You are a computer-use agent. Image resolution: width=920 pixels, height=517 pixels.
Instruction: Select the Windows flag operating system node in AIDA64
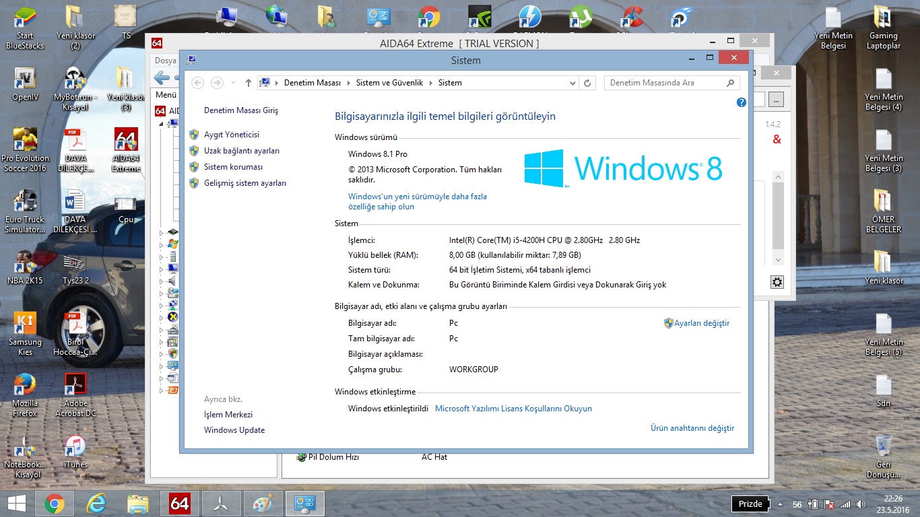pos(172,244)
